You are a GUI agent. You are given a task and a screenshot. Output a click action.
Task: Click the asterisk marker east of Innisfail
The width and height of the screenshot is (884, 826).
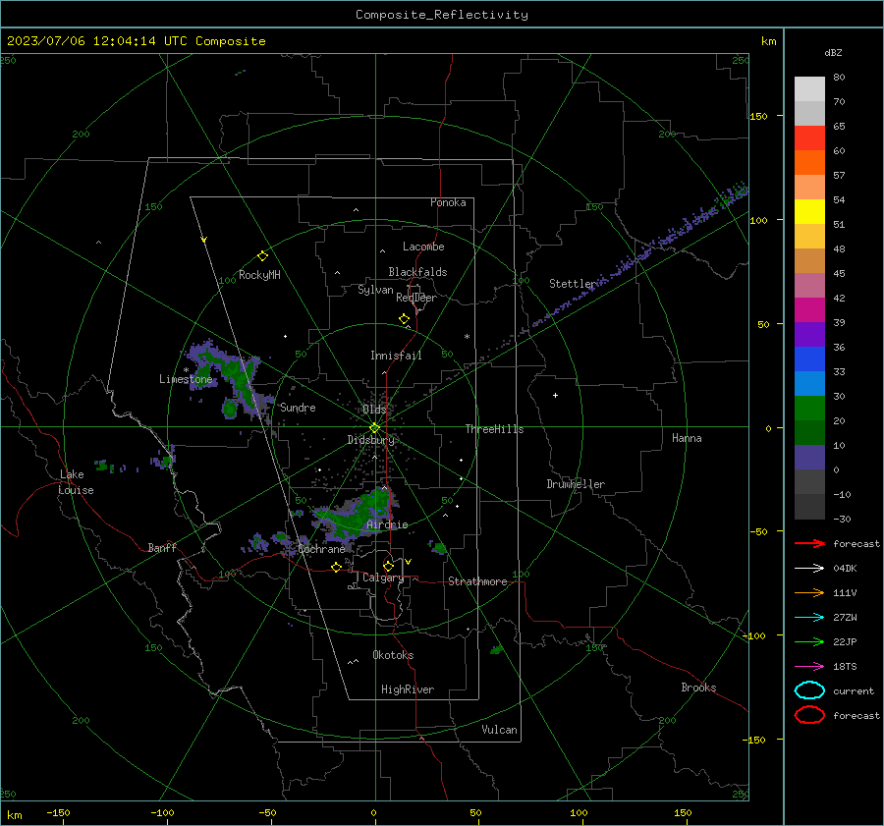tap(467, 337)
